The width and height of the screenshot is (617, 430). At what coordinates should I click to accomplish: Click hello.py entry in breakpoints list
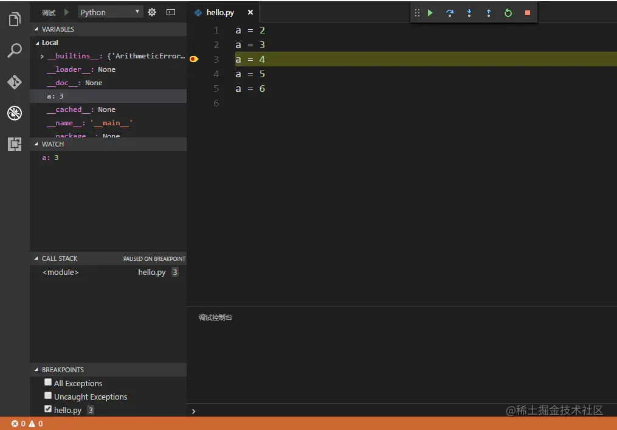[67, 410]
